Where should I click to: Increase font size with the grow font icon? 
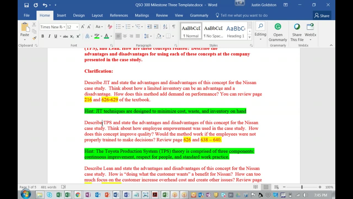point(83,27)
